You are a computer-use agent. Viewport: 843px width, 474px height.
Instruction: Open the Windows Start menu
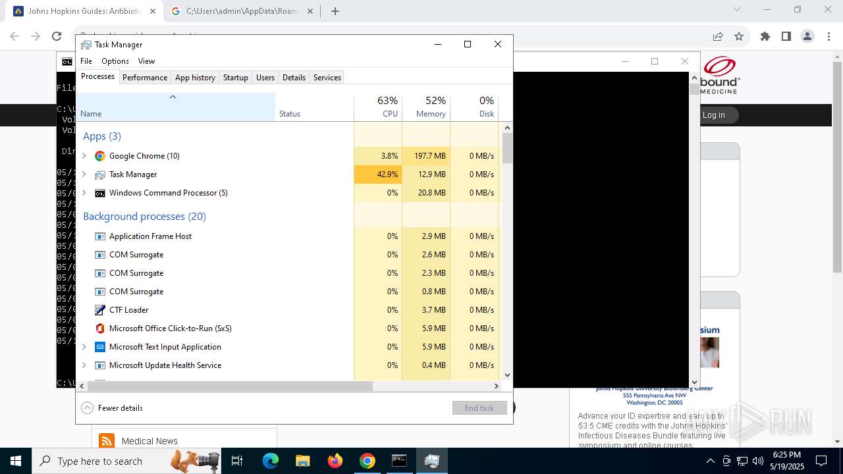[16, 461]
